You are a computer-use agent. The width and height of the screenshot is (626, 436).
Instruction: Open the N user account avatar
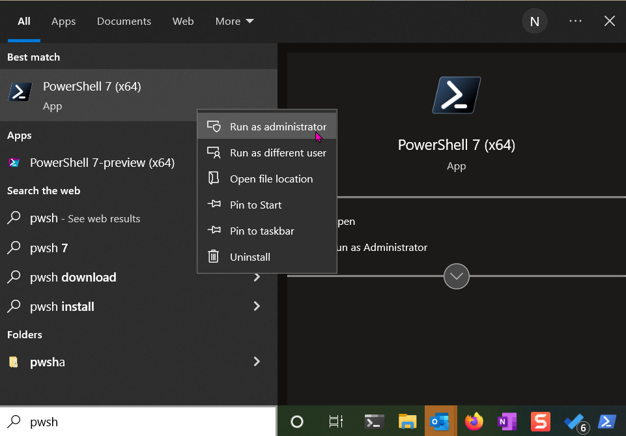point(535,21)
